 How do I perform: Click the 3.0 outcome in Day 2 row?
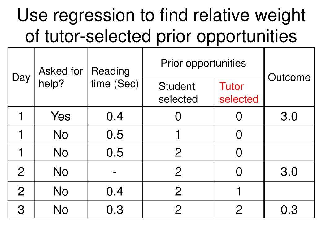tap(289, 172)
